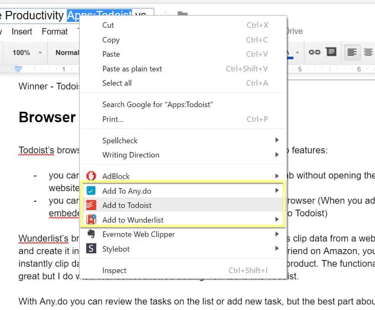
Task: Click the document title input field
Action: coord(77,16)
